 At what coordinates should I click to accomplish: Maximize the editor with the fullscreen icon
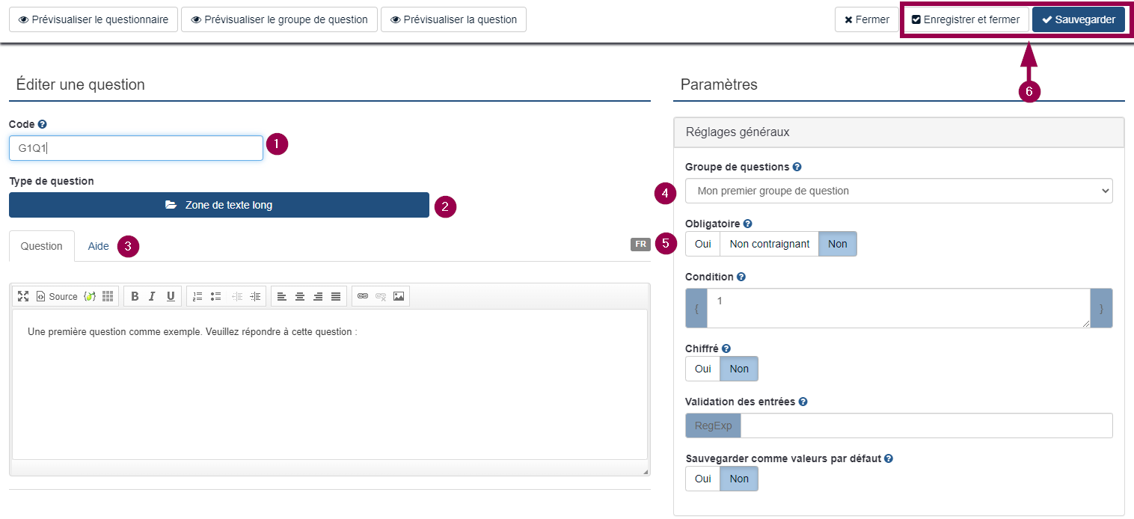coord(23,296)
